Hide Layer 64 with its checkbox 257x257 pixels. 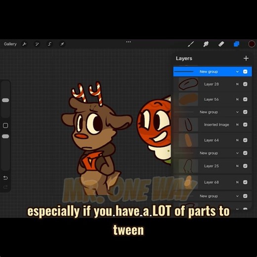point(245,140)
